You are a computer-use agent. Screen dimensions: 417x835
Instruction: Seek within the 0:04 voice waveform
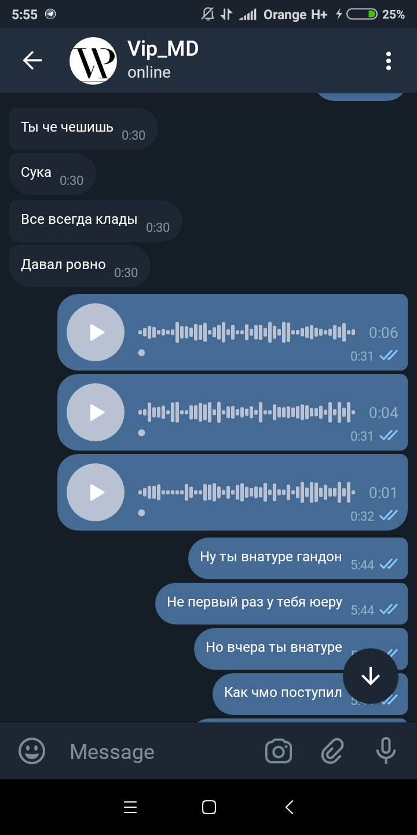[x=247, y=412]
